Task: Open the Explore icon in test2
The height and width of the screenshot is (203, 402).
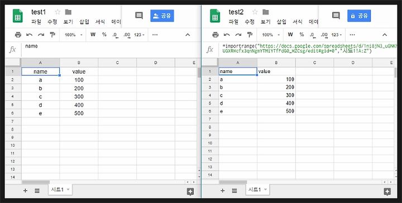Action: [387, 192]
